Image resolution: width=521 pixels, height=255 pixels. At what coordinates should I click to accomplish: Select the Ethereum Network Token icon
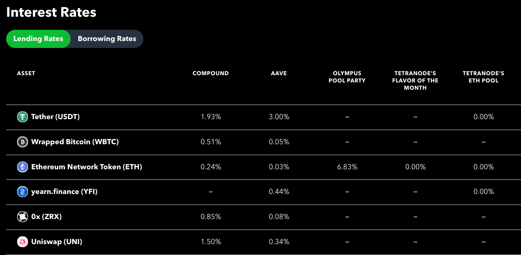(x=23, y=167)
